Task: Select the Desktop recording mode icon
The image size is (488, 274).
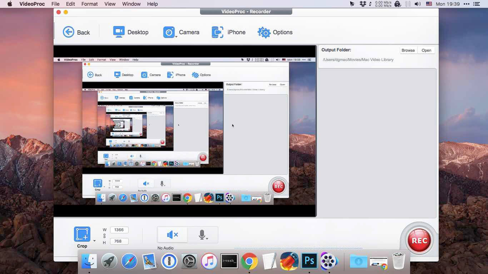Action: pyautogui.click(x=119, y=32)
